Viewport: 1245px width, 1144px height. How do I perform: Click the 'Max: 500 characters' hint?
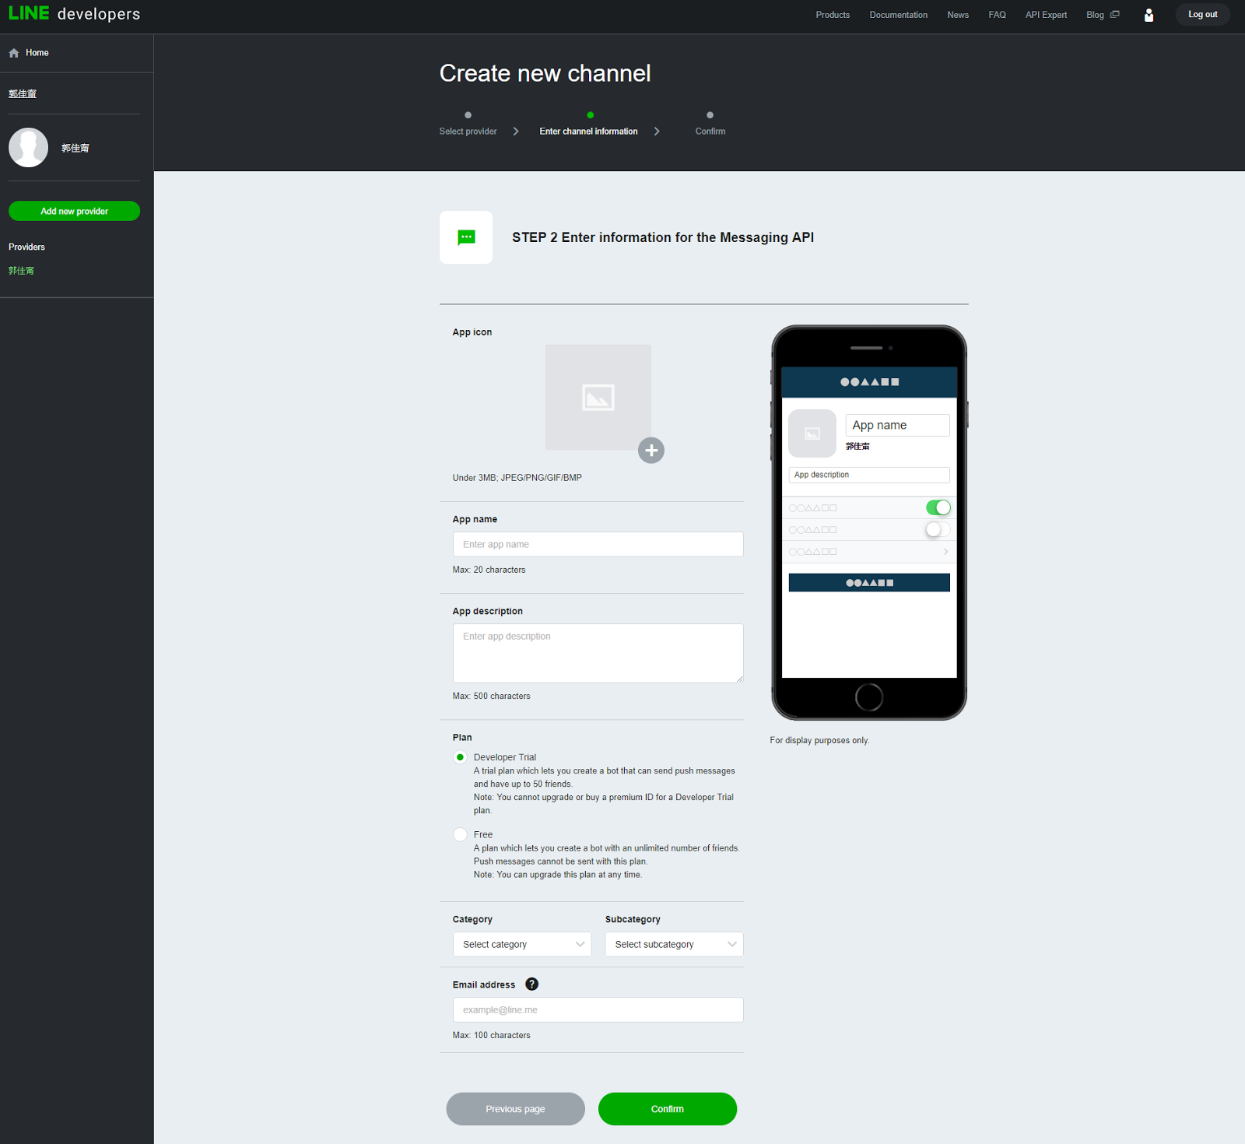coord(491,696)
